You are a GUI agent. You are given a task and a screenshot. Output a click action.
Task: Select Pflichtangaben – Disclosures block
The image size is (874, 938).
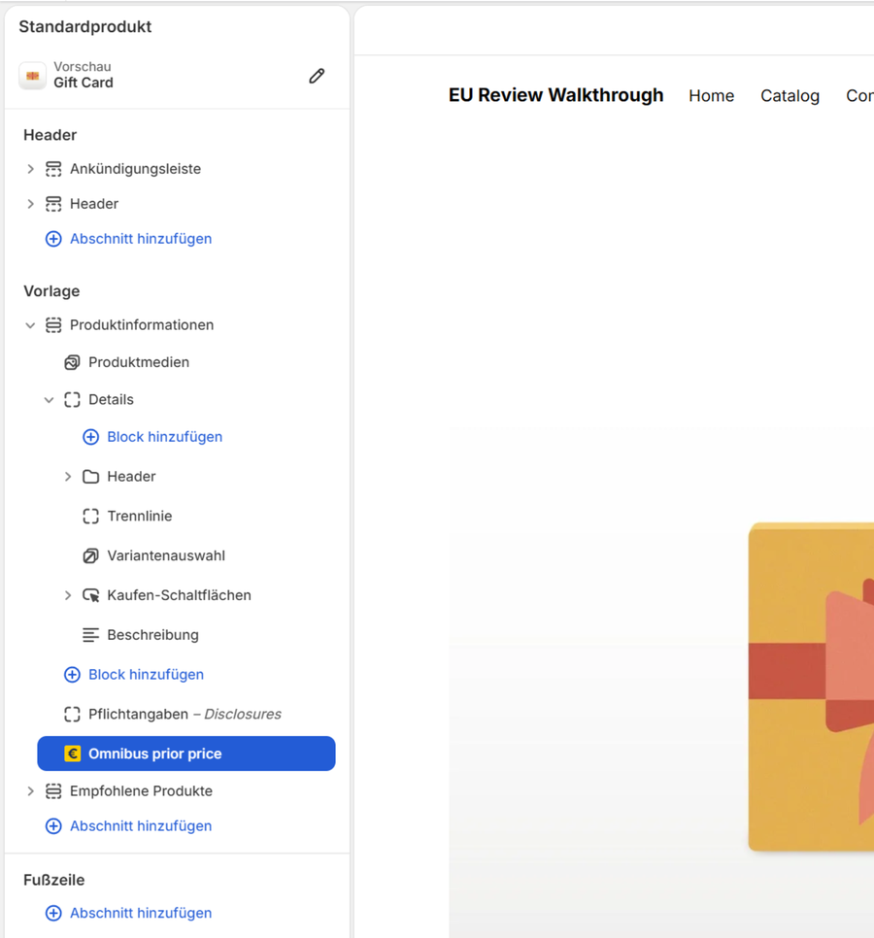point(186,715)
